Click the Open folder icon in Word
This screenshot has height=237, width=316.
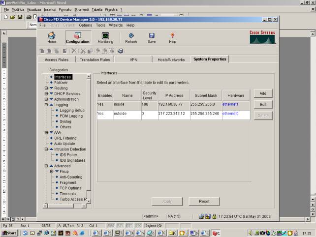pos(13,17)
